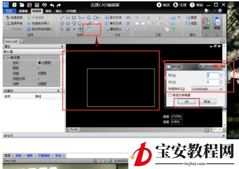
Task: Open the model tabs list arrow
Action: point(207,130)
